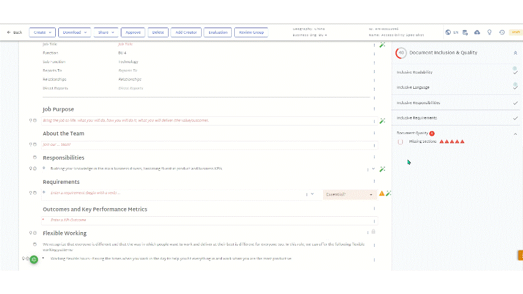Click the Evaluation button

[x=218, y=32]
